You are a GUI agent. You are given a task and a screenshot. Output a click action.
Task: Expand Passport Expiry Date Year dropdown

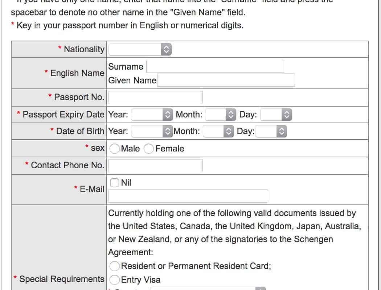(x=151, y=115)
